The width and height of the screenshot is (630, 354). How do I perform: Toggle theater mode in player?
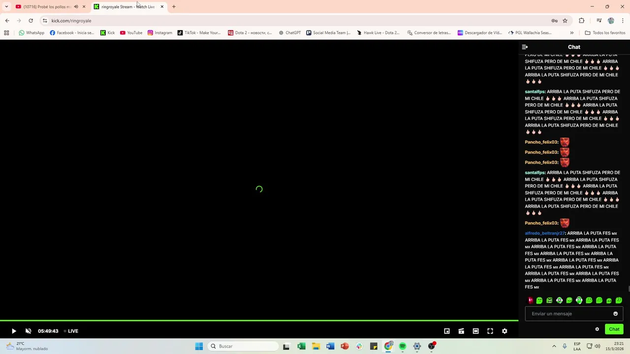(475, 331)
